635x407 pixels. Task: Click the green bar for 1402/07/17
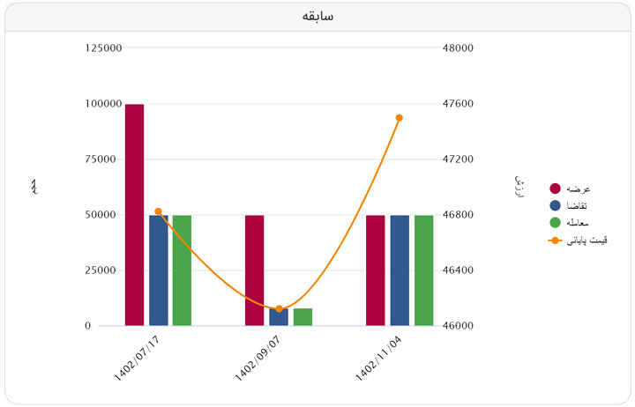pos(182,270)
